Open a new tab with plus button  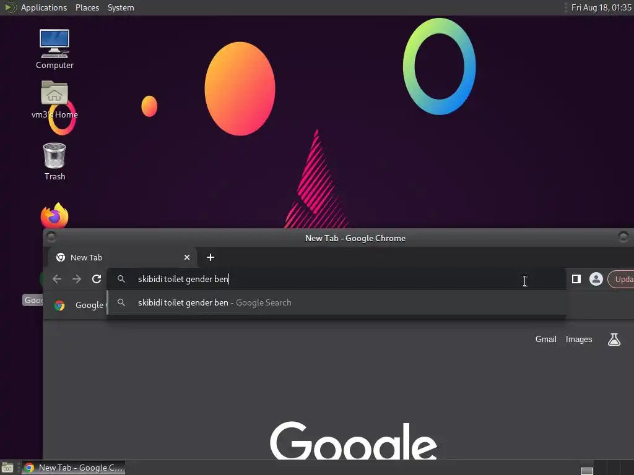point(211,257)
